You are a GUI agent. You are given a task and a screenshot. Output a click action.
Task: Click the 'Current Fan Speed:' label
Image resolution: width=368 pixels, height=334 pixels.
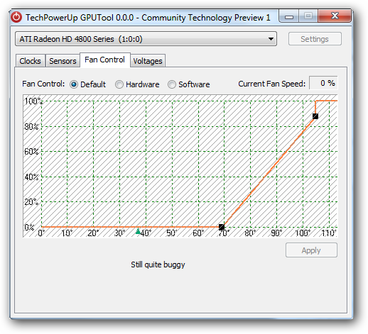272,84
